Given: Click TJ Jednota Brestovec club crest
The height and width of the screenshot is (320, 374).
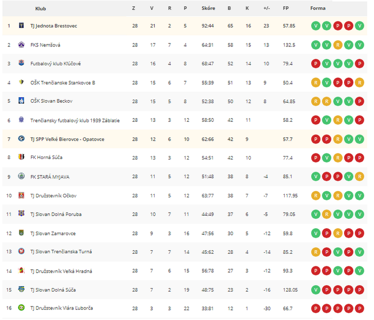Looking at the screenshot, I should pos(21,25).
